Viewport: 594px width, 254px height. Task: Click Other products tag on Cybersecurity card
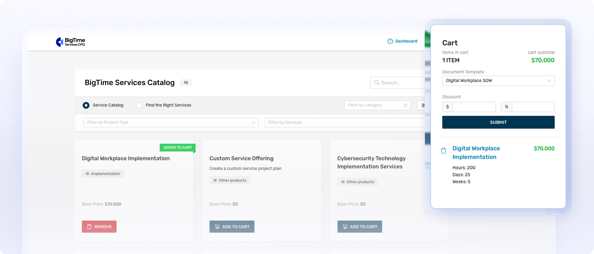[357, 182]
